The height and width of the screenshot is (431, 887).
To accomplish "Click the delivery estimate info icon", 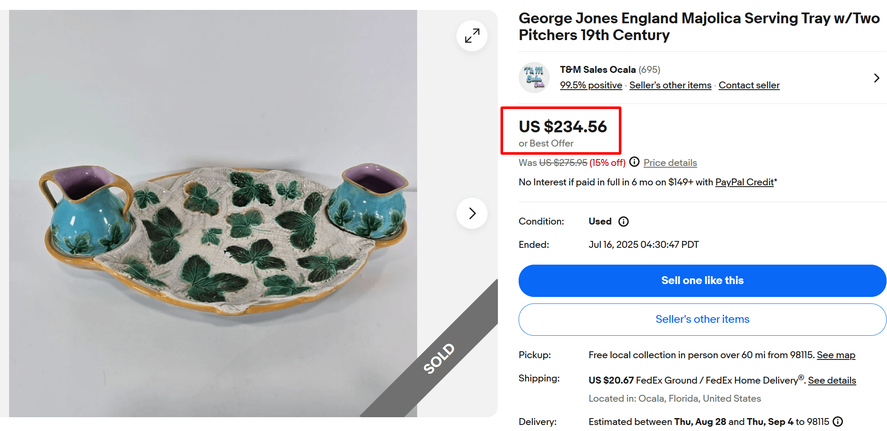I will coord(838,422).
